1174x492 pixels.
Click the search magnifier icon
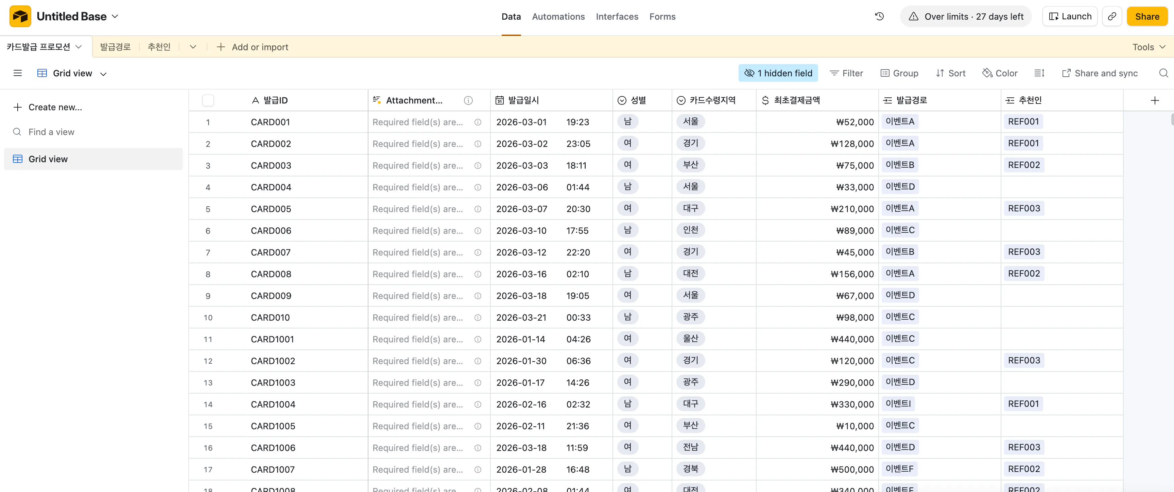(1163, 73)
